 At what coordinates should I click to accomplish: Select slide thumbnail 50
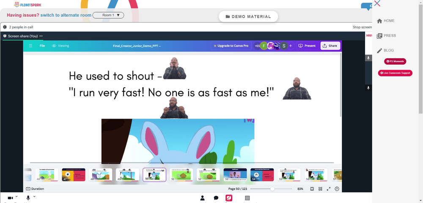pyautogui.click(x=154, y=175)
